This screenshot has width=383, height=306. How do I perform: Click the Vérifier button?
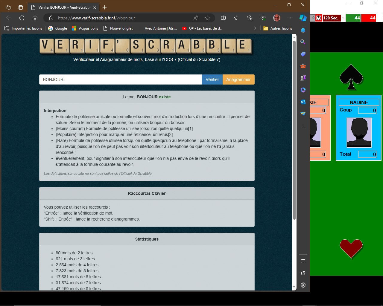point(212,79)
